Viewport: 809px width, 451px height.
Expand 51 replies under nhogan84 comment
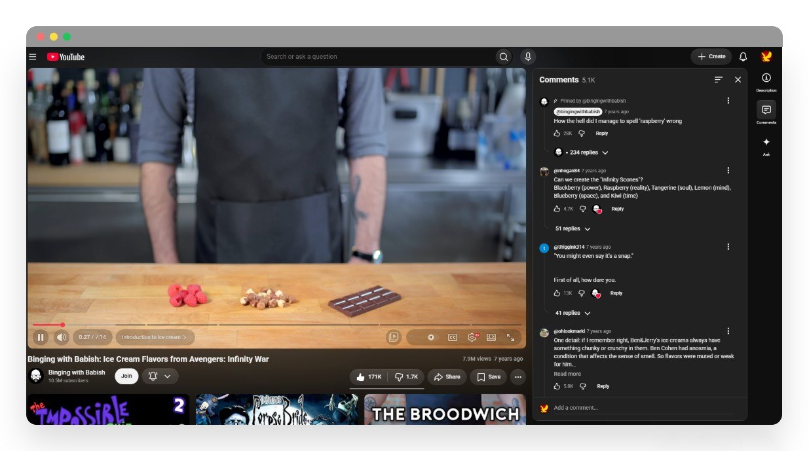pyautogui.click(x=573, y=228)
